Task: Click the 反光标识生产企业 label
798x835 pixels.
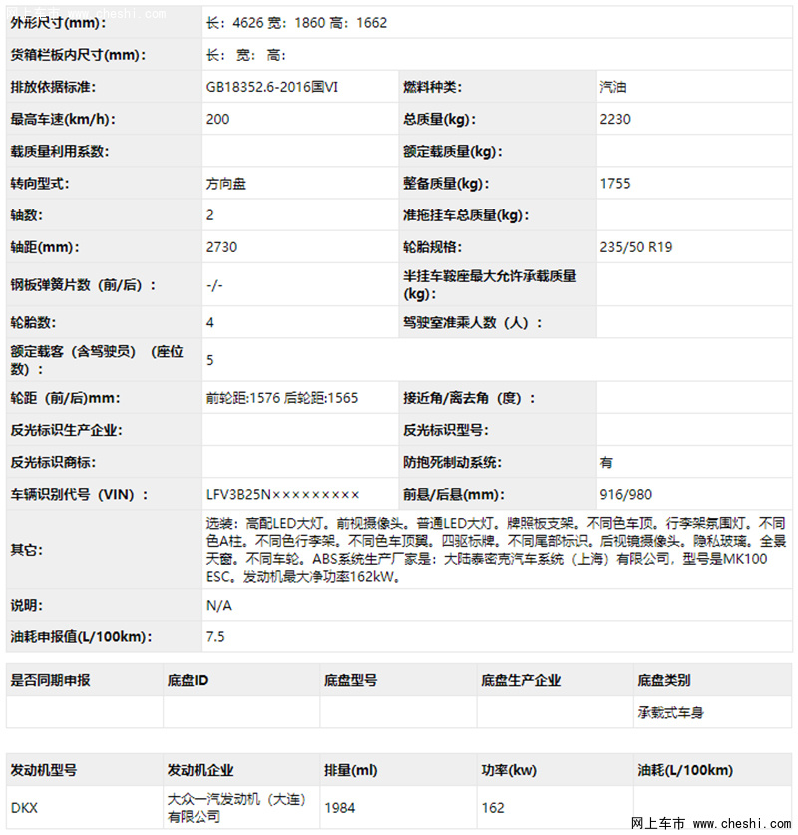Action: pyautogui.click(x=66, y=430)
